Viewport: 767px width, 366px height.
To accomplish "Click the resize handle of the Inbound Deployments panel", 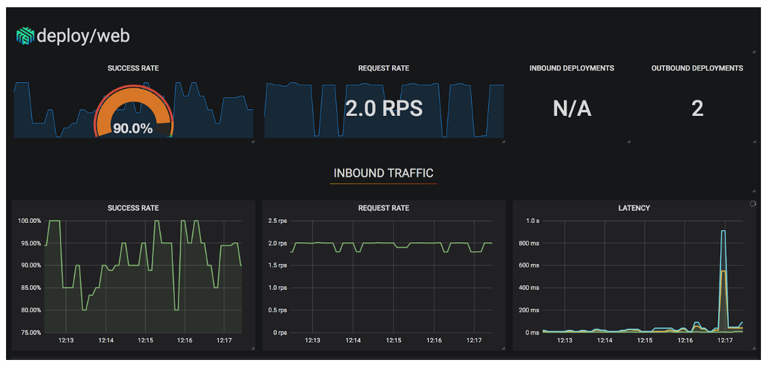I will [628, 141].
